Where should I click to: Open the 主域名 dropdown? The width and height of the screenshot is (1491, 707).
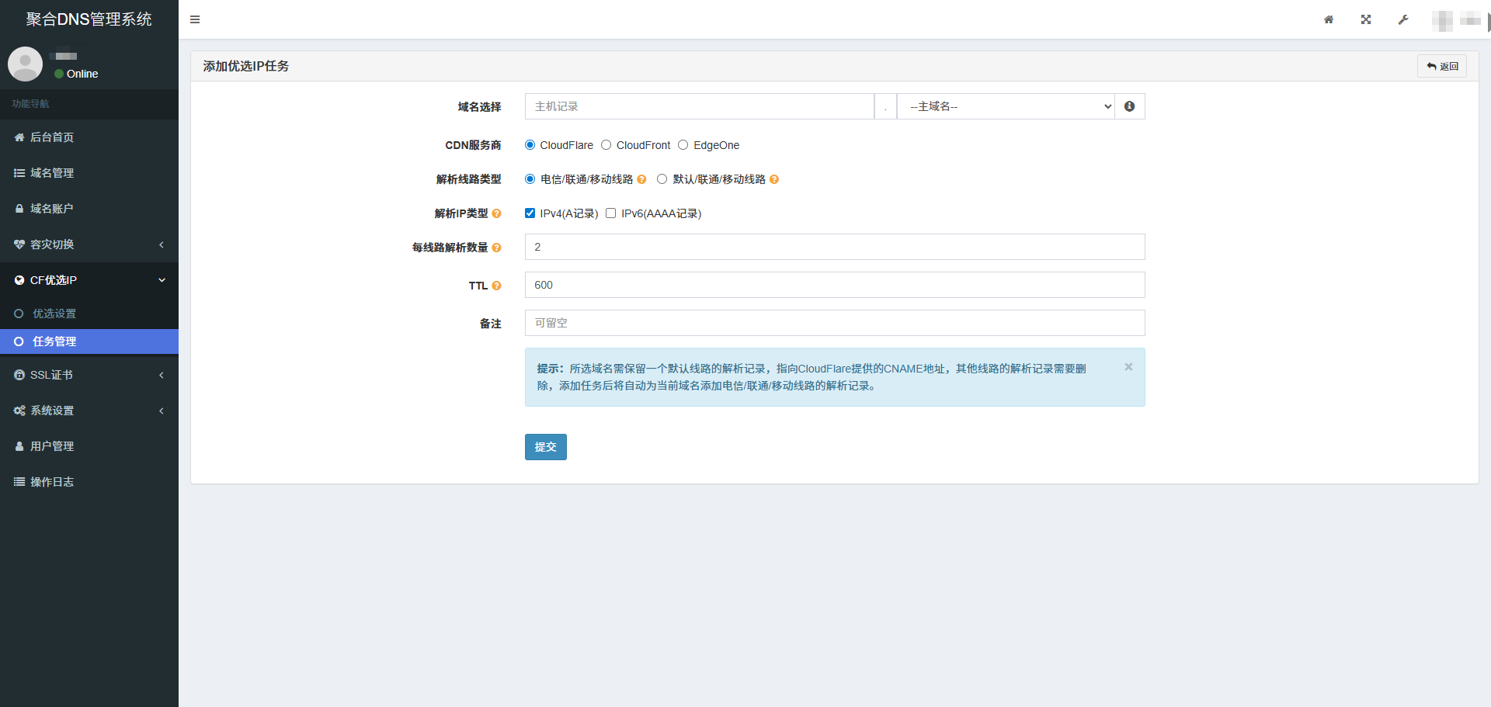[1005, 106]
